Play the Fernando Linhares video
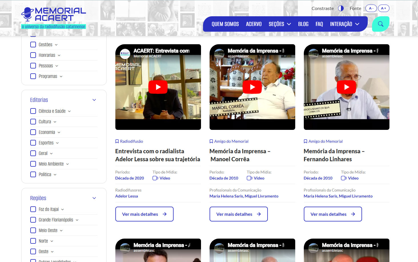This screenshot has height=262, width=418. (x=346, y=87)
